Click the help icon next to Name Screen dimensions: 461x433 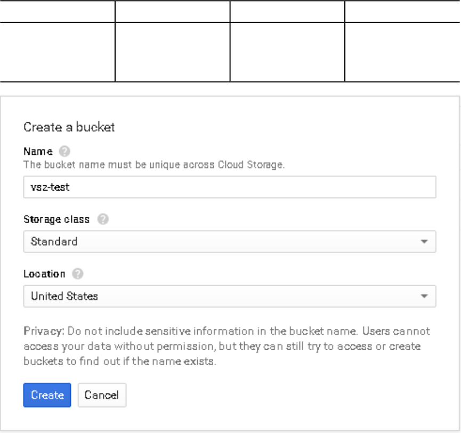[65, 151]
